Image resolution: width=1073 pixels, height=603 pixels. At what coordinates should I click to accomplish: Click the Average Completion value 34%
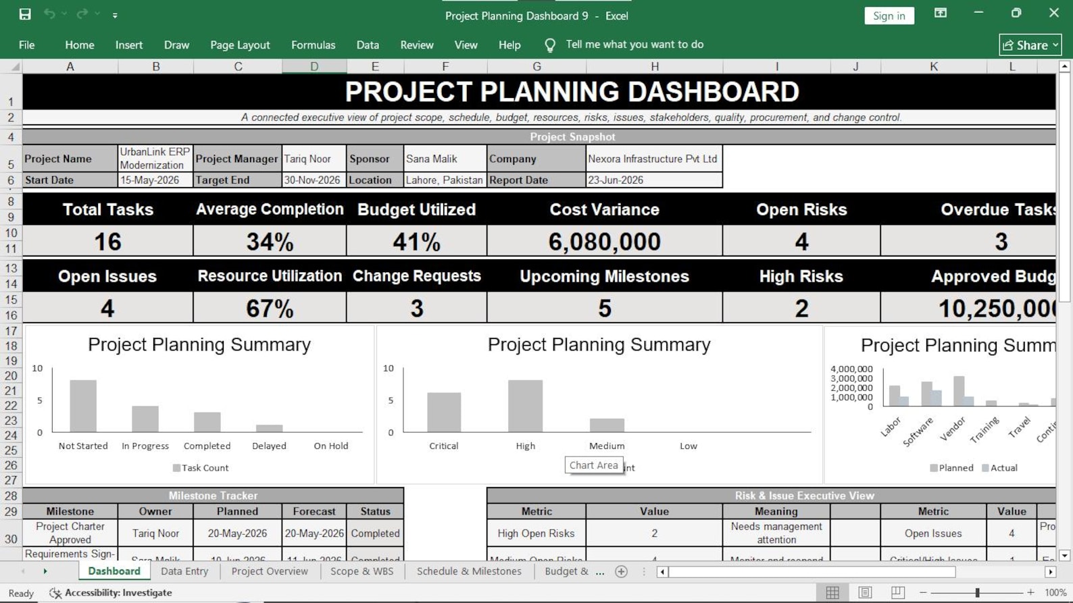270,241
